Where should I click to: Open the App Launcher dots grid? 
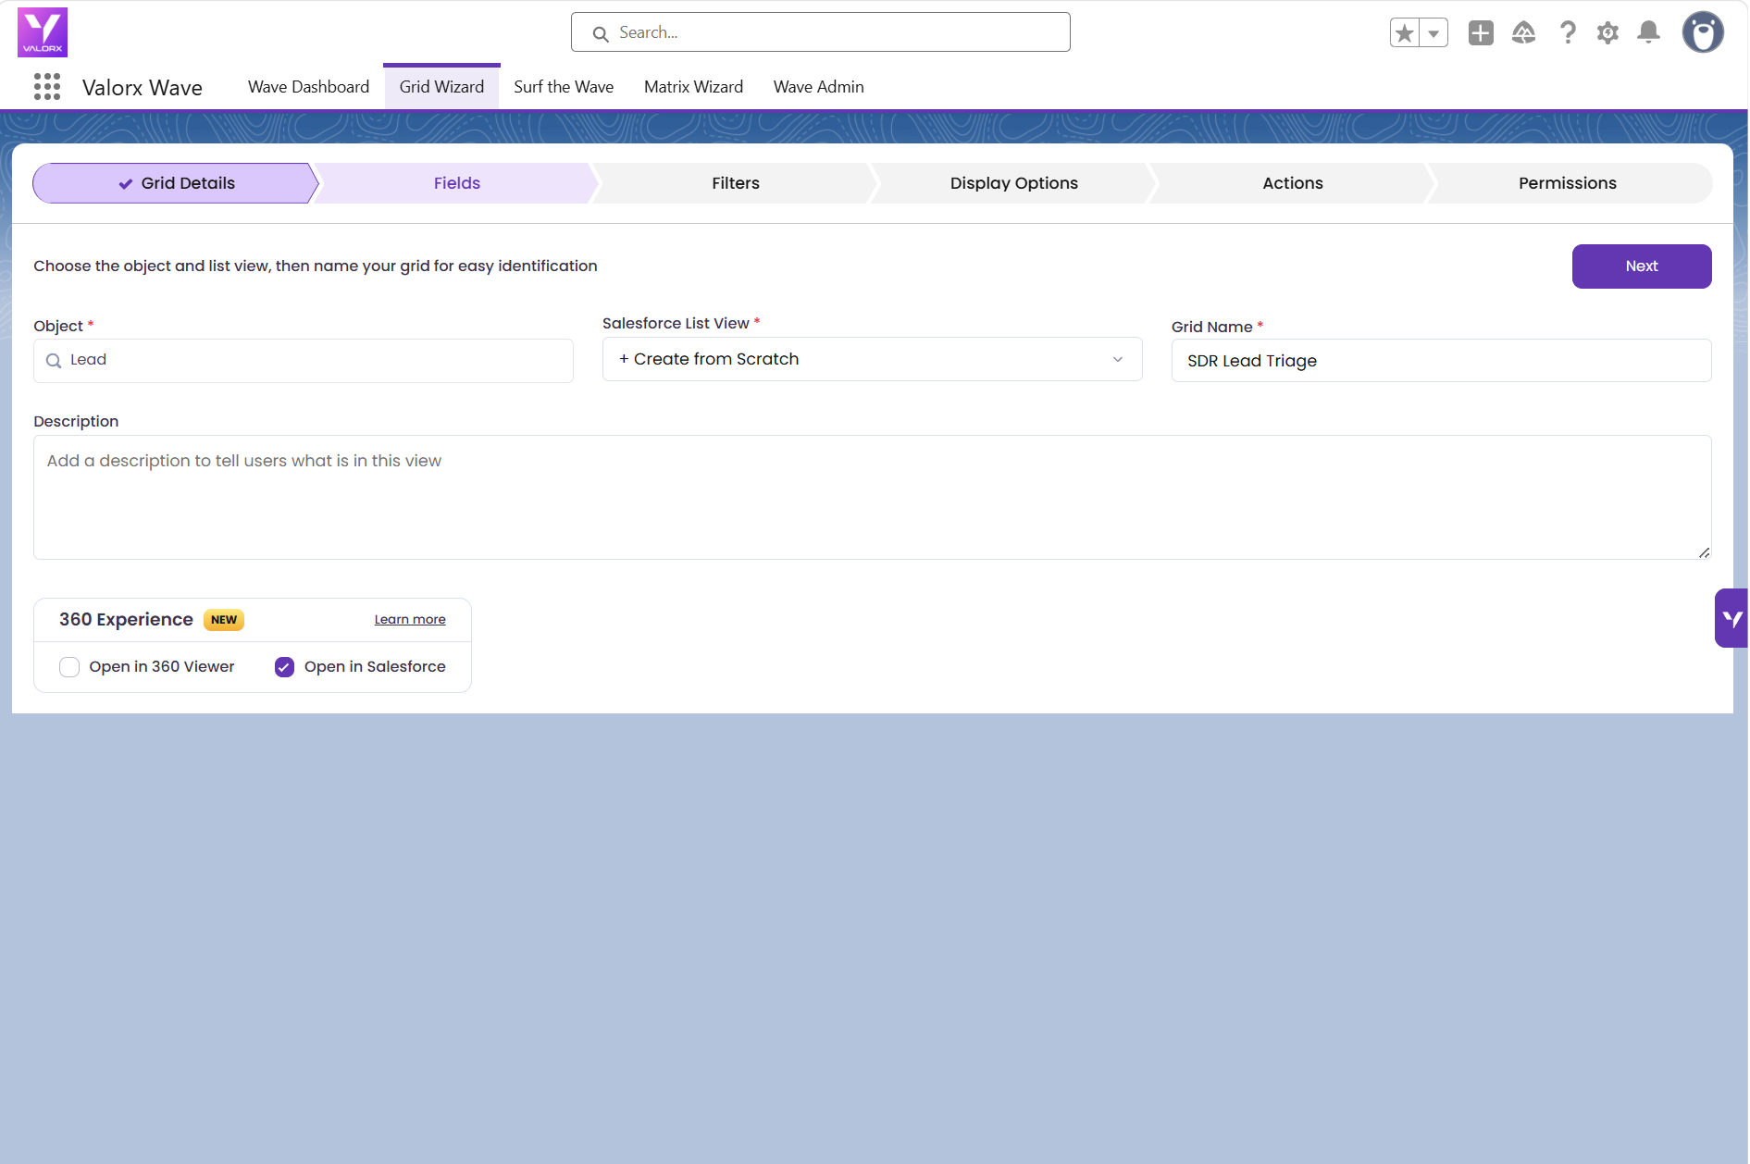pyautogui.click(x=47, y=87)
